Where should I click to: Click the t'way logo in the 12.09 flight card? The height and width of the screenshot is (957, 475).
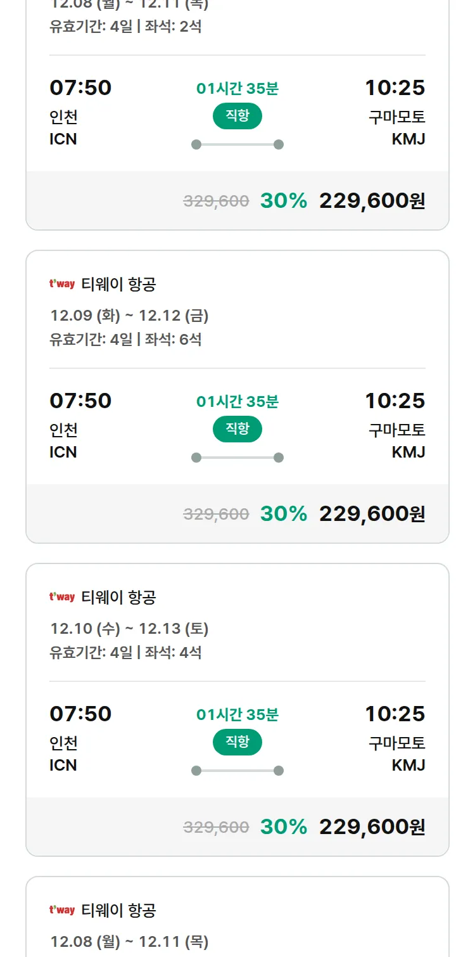[x=62, y=285]
